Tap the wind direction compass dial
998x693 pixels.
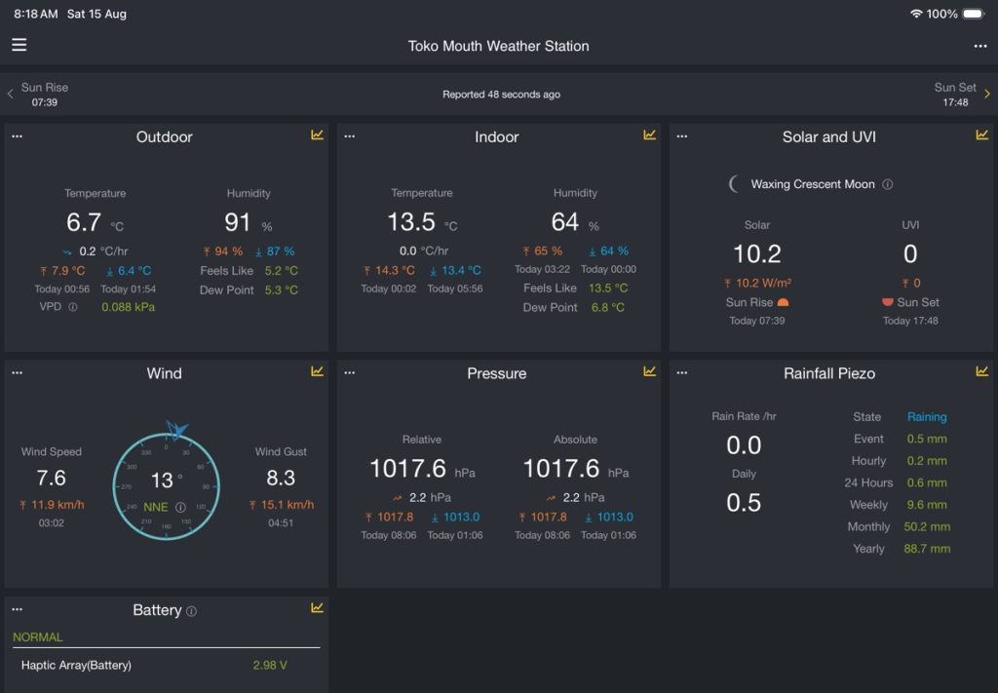tap(166, 485)
